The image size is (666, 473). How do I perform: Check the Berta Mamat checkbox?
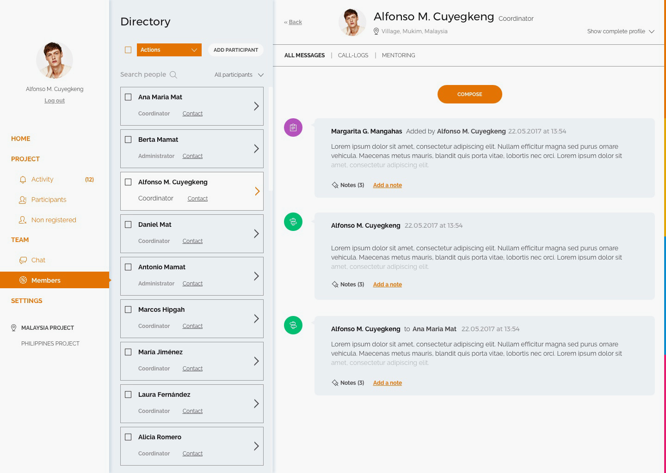(x=128, y=139)
